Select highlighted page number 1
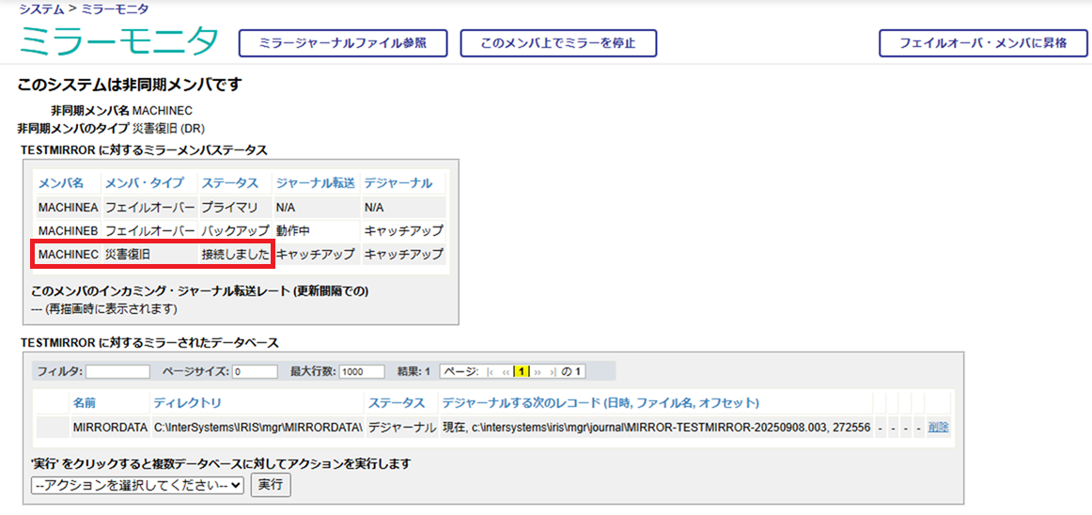Screen dimensions: 1092x515 point(522,372)
